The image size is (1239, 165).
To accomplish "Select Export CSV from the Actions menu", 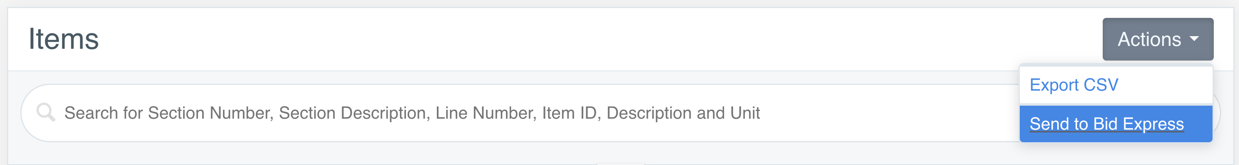I will pyautogui.click(x=1073, y=85).
